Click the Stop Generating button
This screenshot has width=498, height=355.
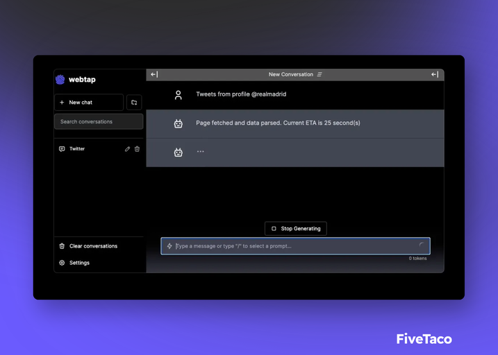click(x=296, y=229)
